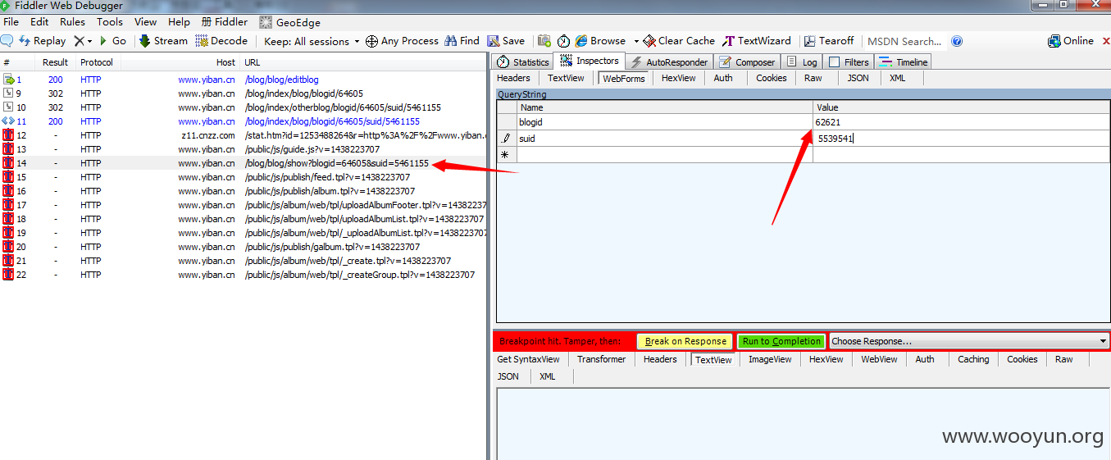This screenshot has width=1111, height=460.
Task: Open the File menu
Action: click(x=11, y=22)
